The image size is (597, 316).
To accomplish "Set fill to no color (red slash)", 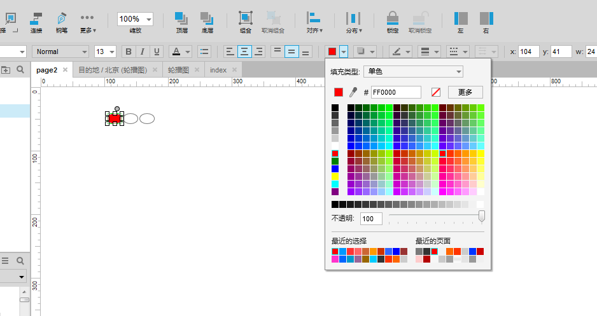I will 436,92.
